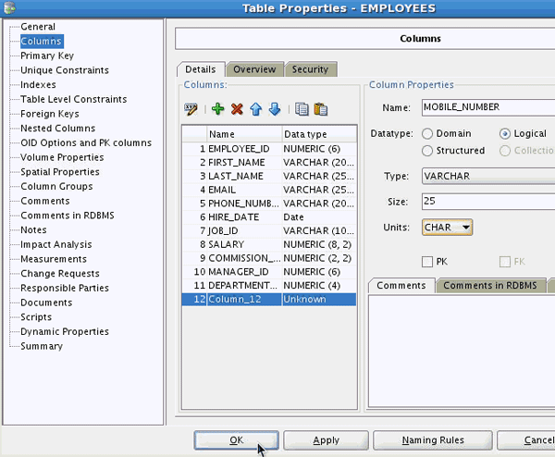Select the LAST_NAME column row
Image resolution: width=555 pixels, height=457 pixels.
click(x=269, y=177)
